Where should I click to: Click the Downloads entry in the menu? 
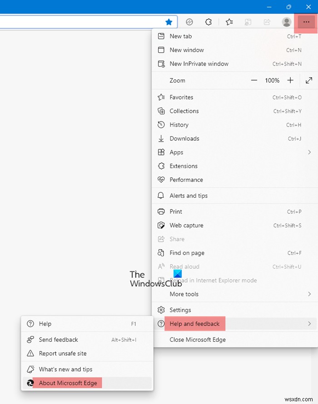184,138
